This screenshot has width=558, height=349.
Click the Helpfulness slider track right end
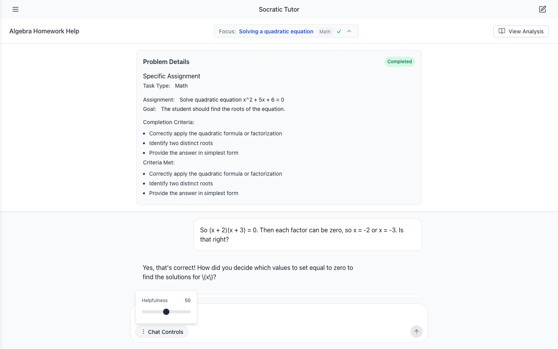click(189, 312)
